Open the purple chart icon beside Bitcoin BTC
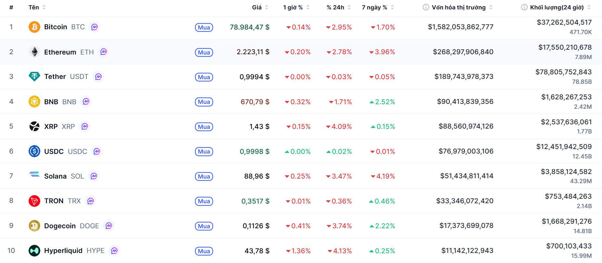 click(x=95, y=27)
